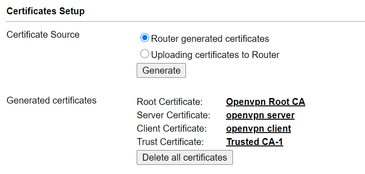Click Delete all certificates button
Screen dimensions: 365x174
click(x=185, y=157)
